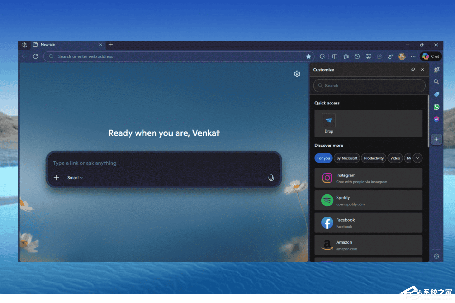Image resolution: width=455 pixels, height=303 pixels.
Task: Expand more Discover categories chevron
Action: tap(417, 158)
